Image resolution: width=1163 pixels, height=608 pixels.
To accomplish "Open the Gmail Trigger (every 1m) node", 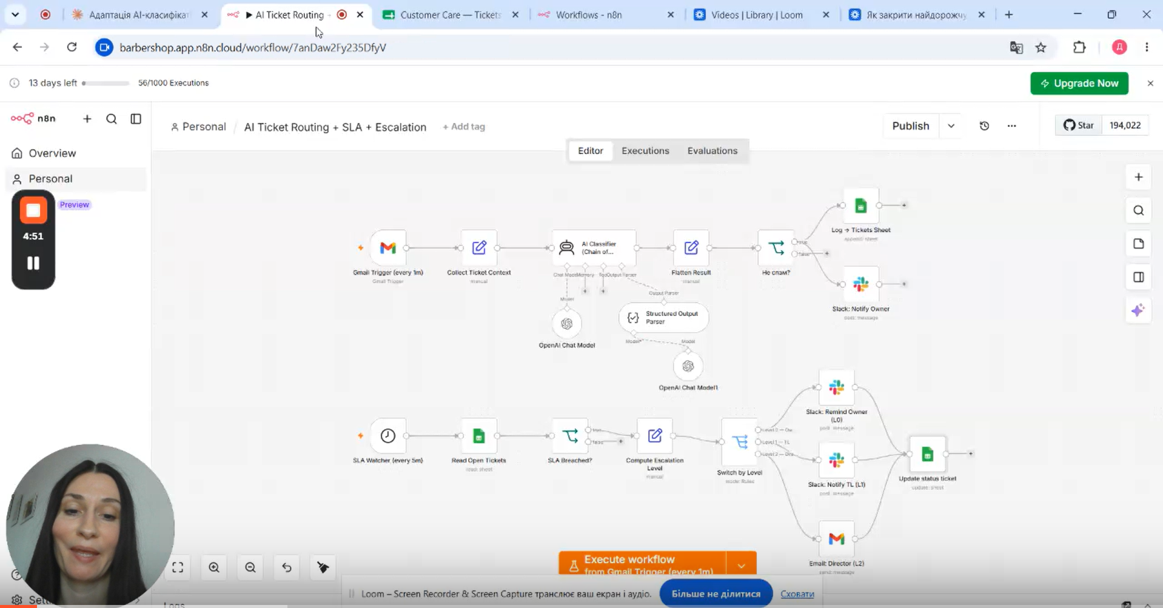I will tap(388, 247).
